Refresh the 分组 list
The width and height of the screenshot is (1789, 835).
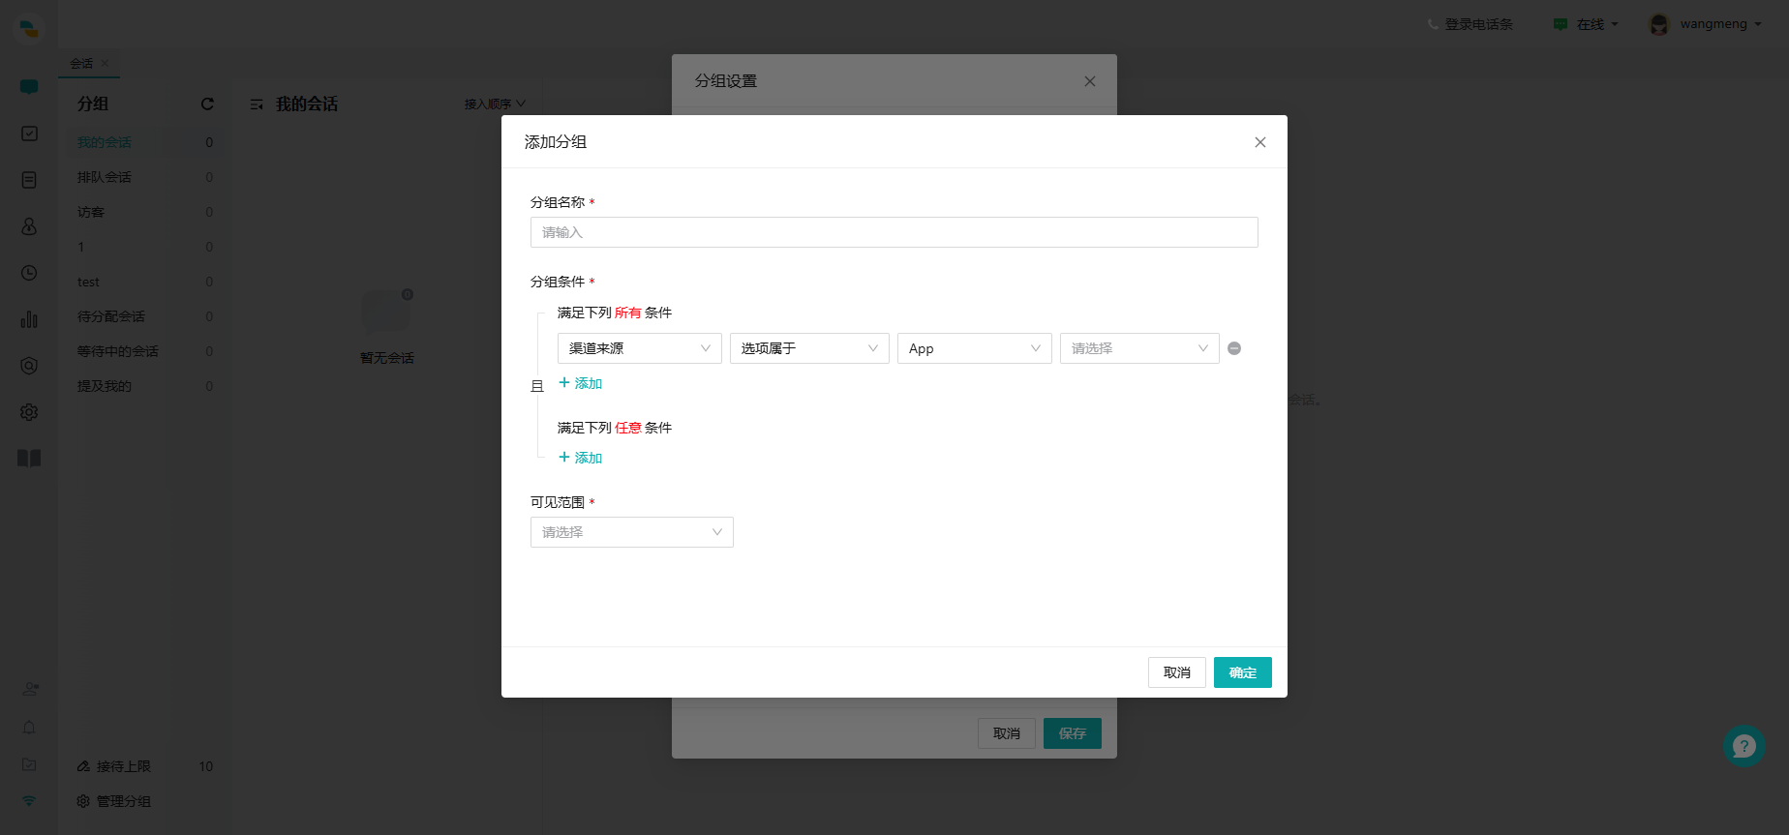[207, 104]
